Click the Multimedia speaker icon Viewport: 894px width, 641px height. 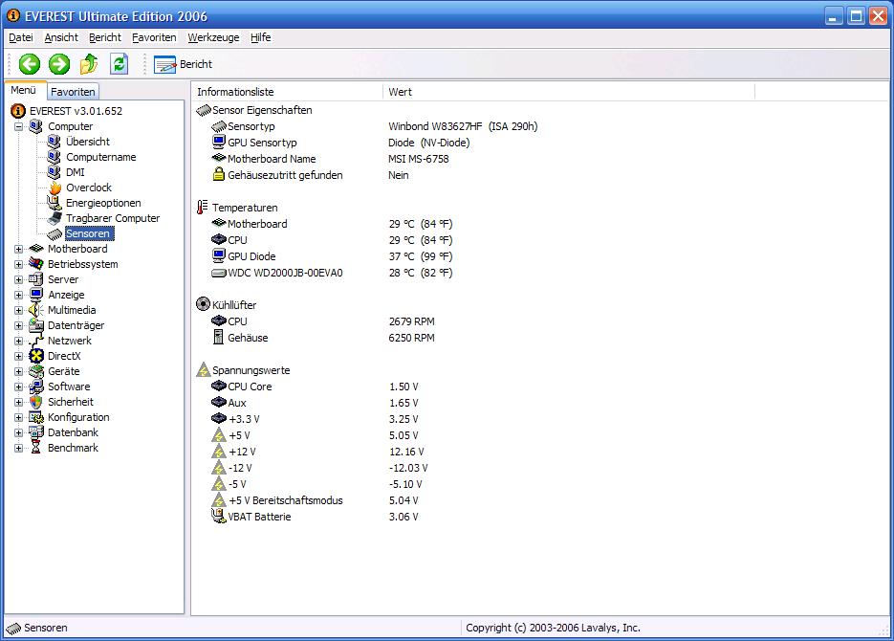36,310
